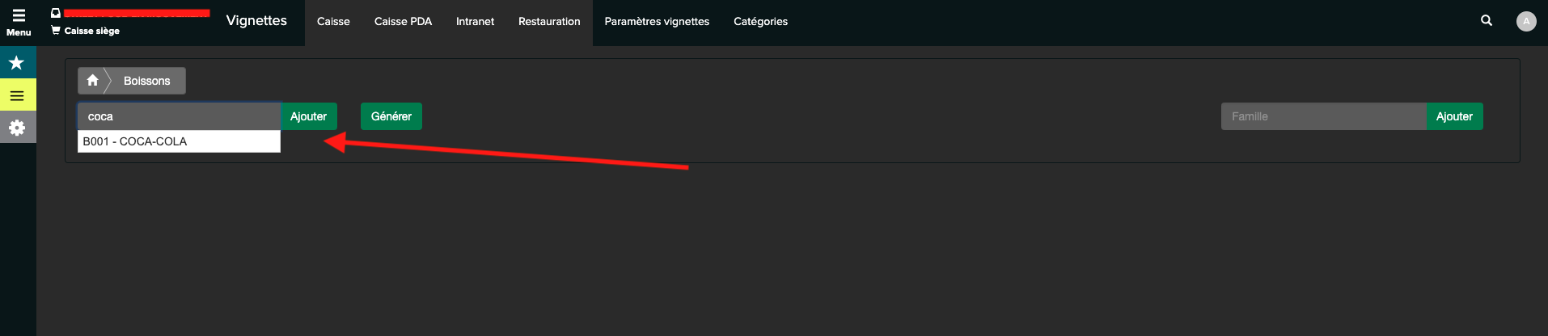Viewport: 1548px width, 336px height.
Task: Open Paramètres vignettes menu item
Action: coord(657,22)
